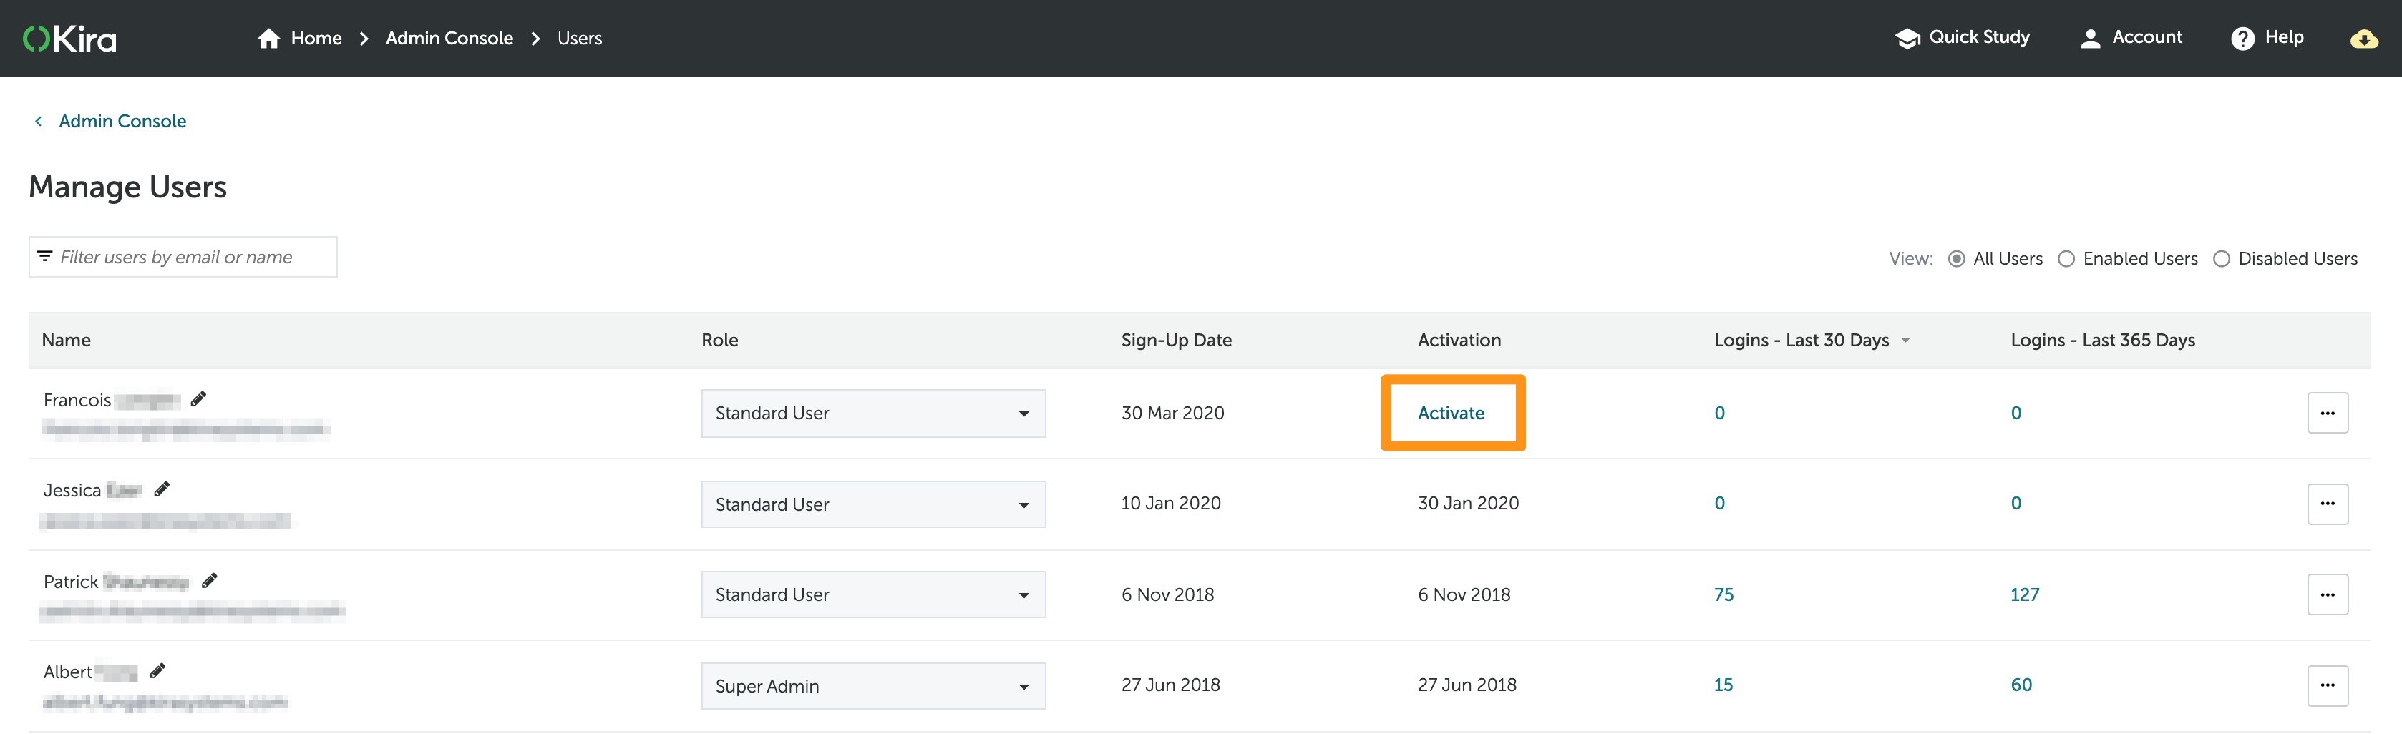This screenshot has height=734, width=2402.
Task: Open the role dropdown for Patrick
Action: (872, 594)
